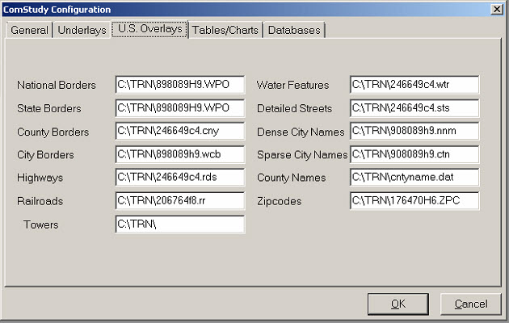
Task: Click the City Borders label
Action: tap(45, 155)
